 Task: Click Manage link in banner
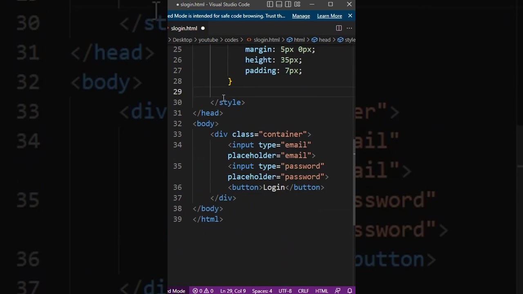301,16
